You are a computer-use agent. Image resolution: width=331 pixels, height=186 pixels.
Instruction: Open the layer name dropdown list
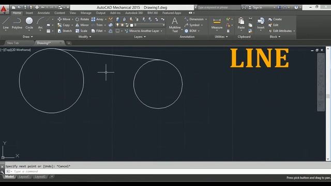[163, 25]
